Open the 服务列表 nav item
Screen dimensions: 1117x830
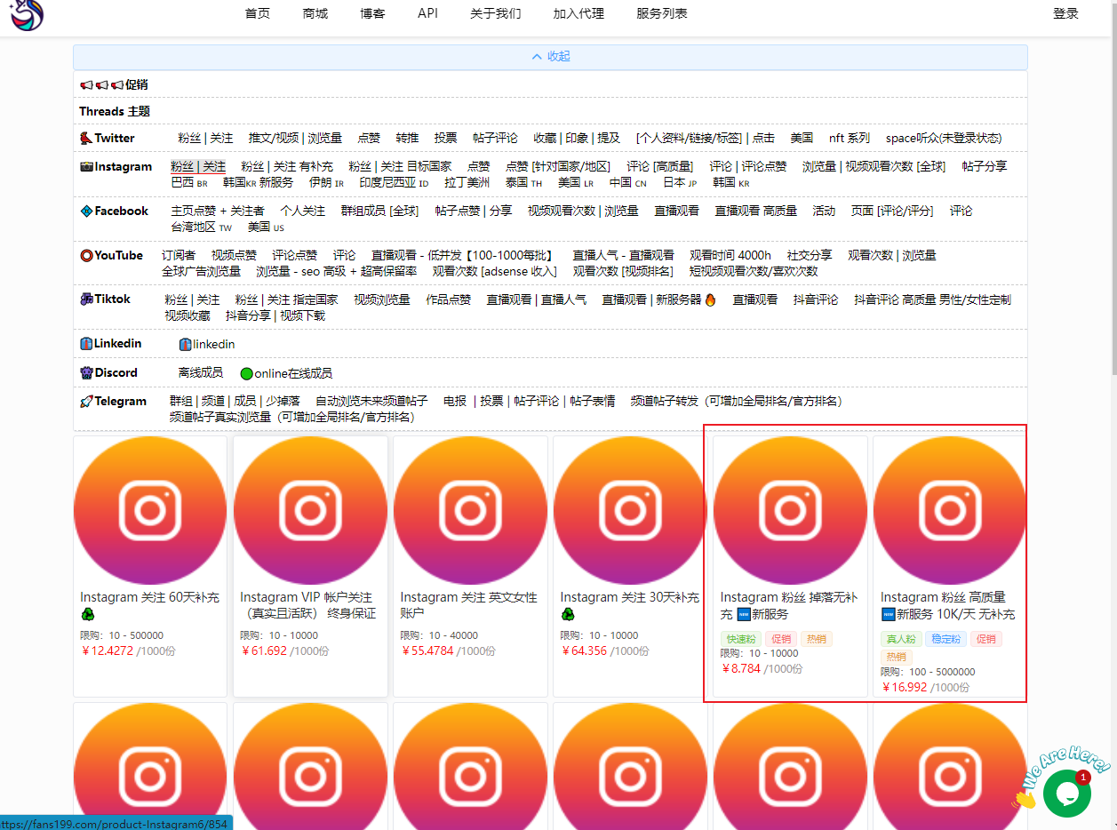pos(662,13)
